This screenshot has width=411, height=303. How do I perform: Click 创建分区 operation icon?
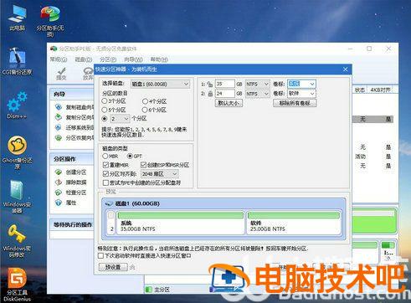click(59, 172)
